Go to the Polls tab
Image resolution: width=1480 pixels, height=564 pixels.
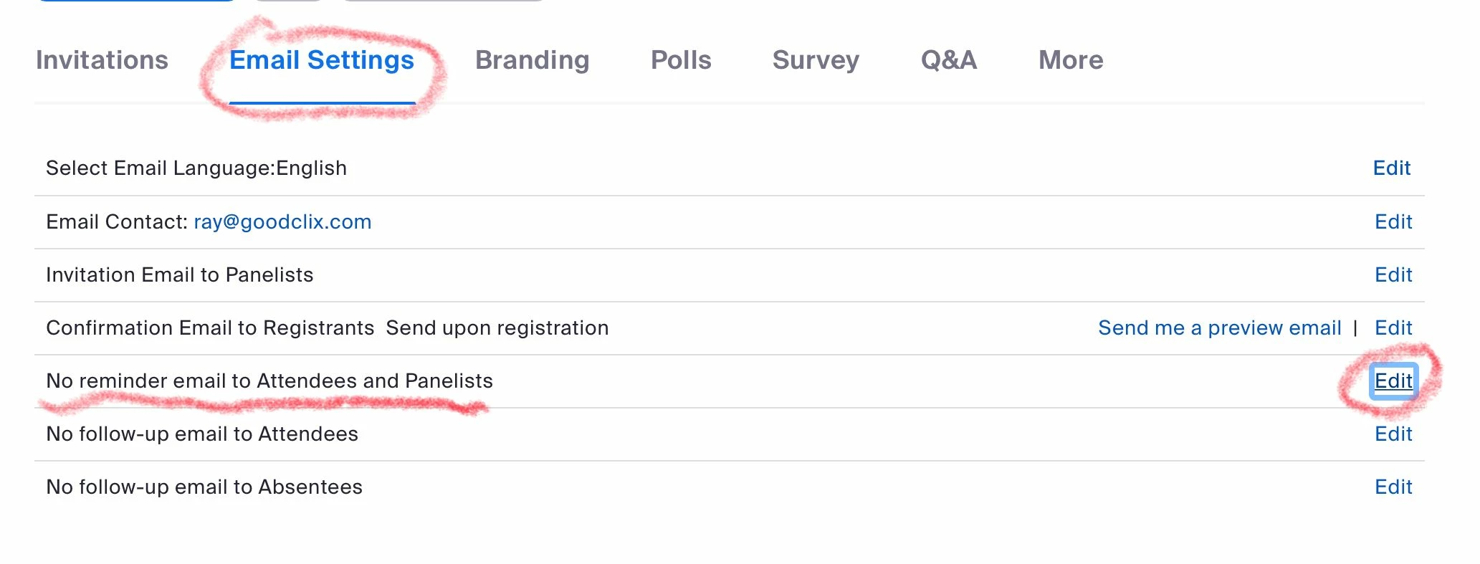pos(681,60)
